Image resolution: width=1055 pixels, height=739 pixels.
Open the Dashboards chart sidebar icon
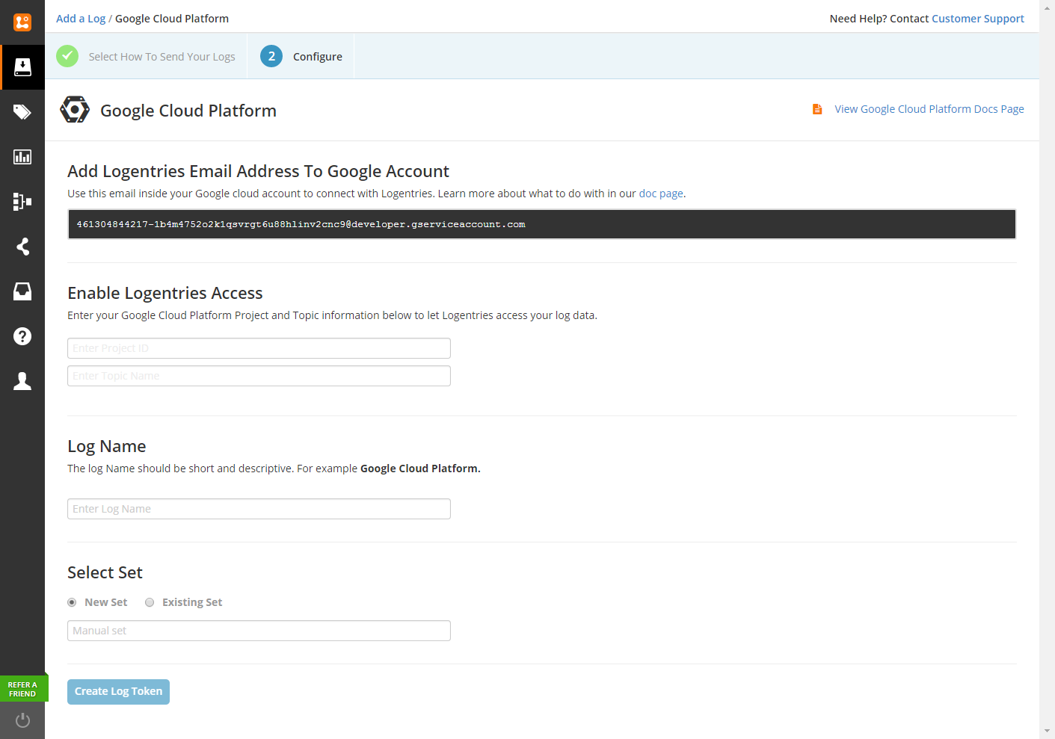[22, 157]
